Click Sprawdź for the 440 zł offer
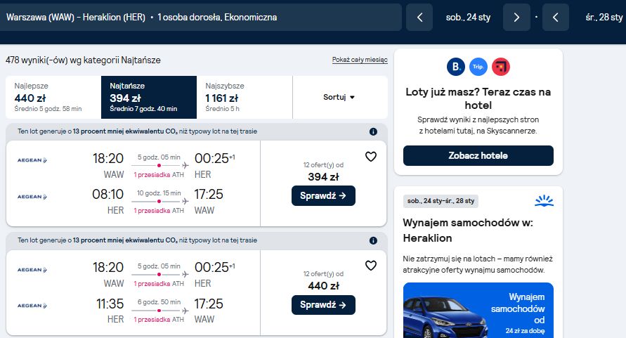Image resolution: width=626 pixels, height=338 pixels. point(323,305)
